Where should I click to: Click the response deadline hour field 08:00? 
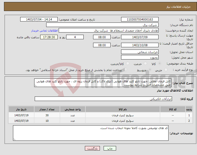click(x=102, y=37)
